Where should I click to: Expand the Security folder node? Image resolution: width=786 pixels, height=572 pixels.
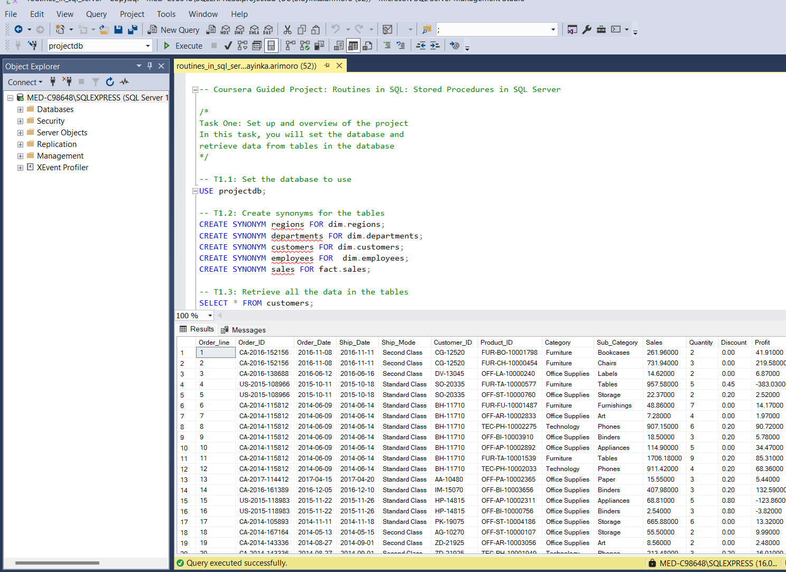point(20,121)
